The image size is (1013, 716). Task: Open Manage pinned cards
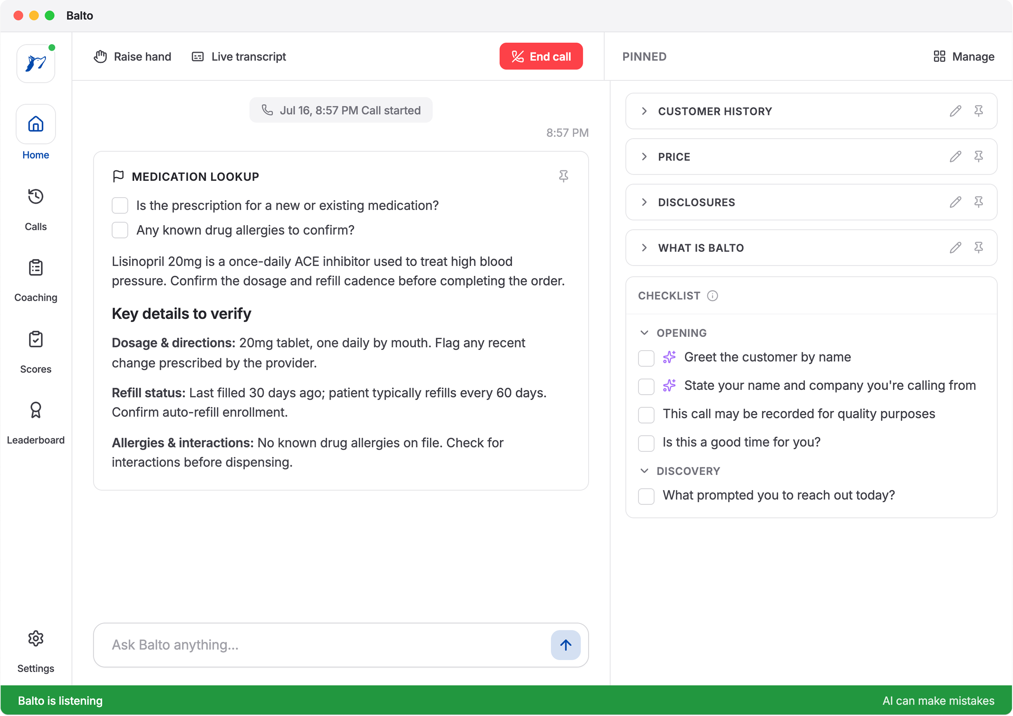coord(964,57)
